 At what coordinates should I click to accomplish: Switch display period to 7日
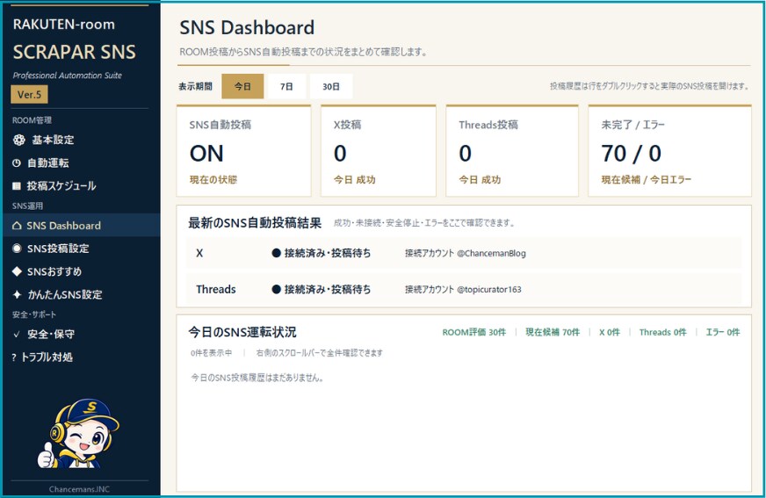286,86
